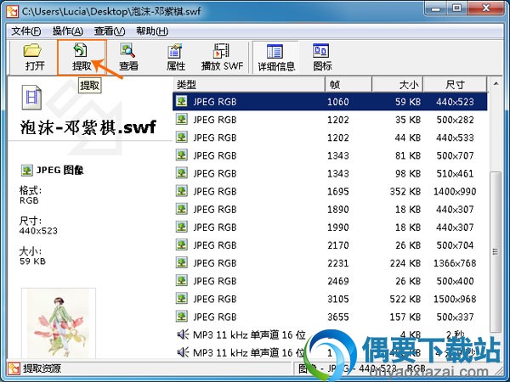The image size is (510, 382).
Task: Sort list by 大小 column header
Action: click(x=398, y=85)
